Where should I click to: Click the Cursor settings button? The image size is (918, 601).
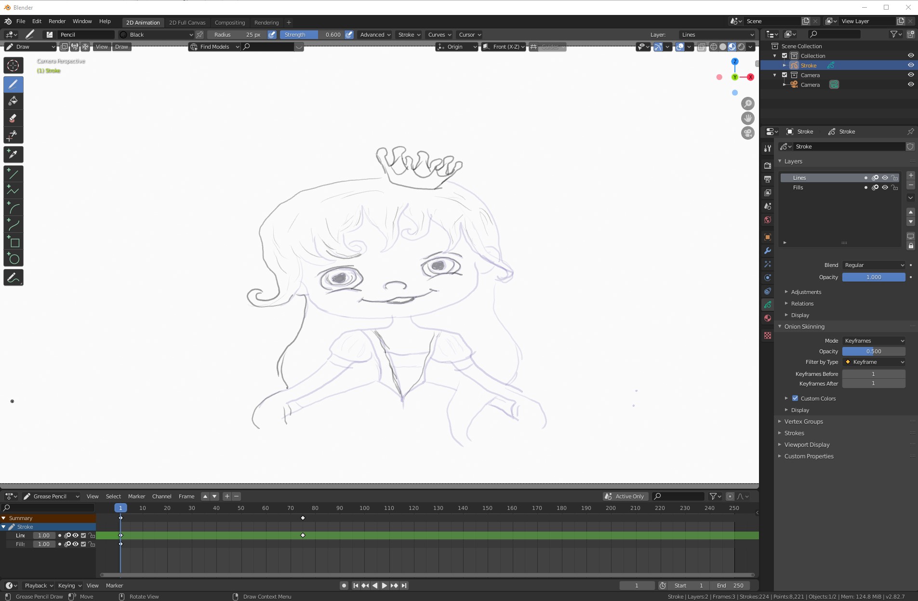click(470, 35)
